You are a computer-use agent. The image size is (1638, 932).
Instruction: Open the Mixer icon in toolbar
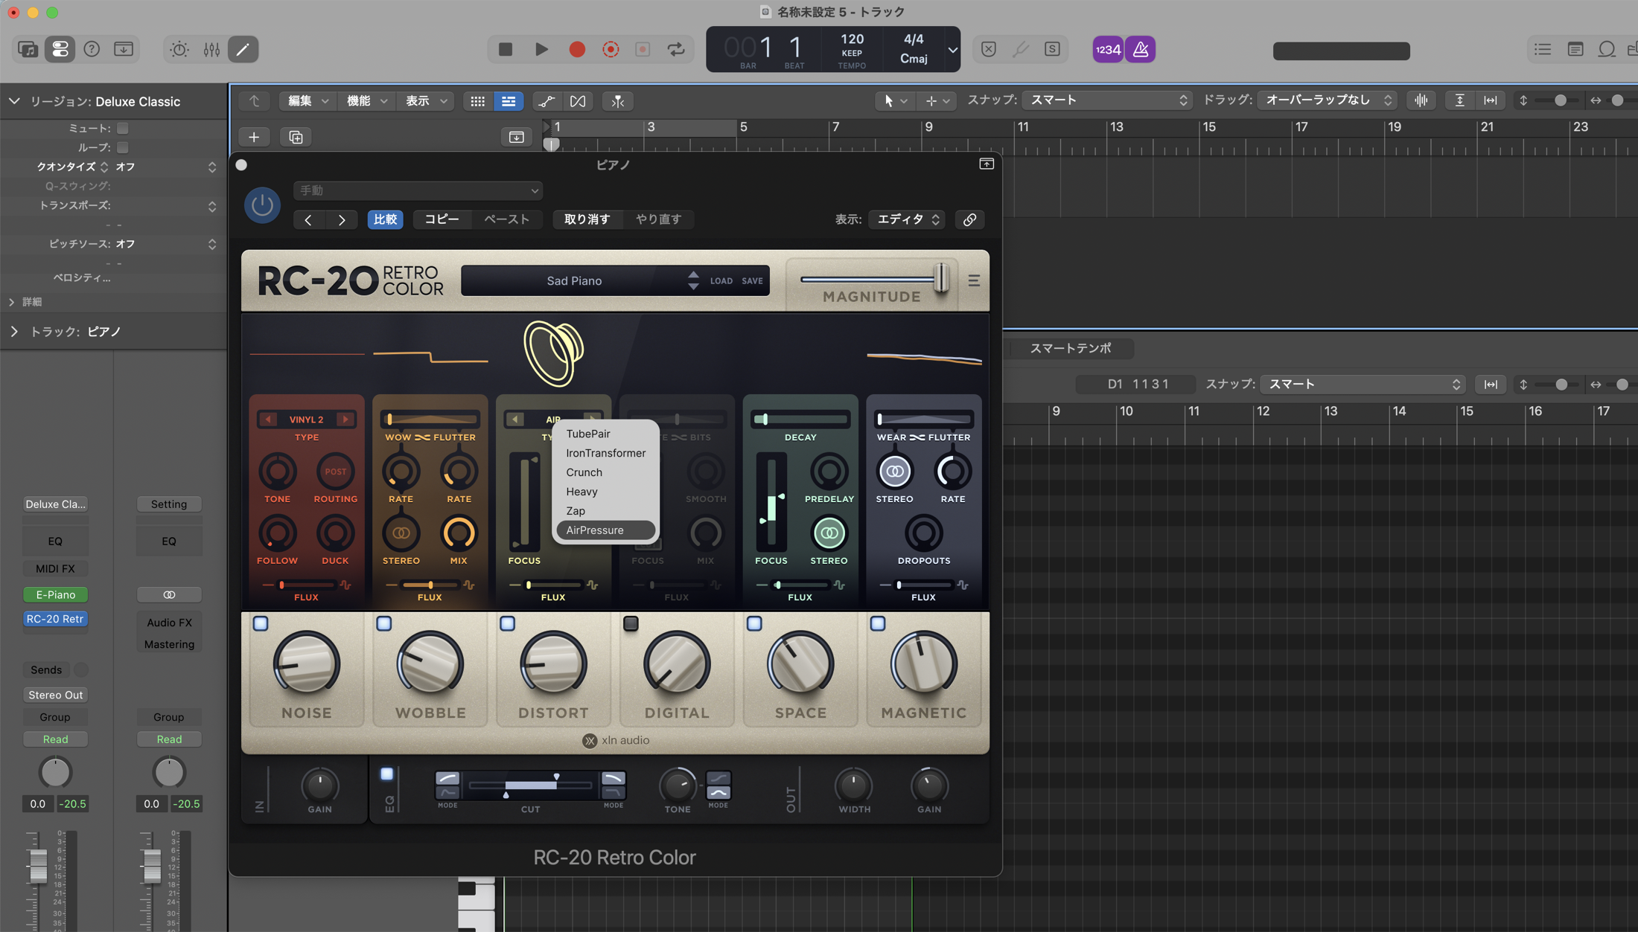click(x=211, y=50)
